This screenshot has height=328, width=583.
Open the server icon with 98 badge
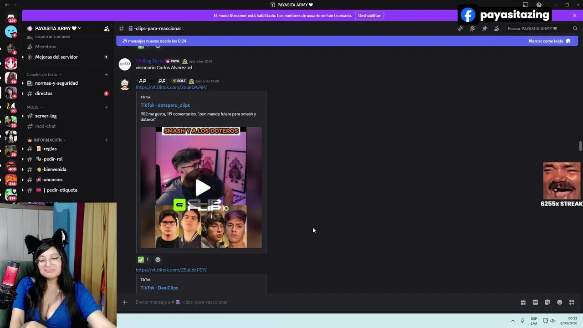click(x=11, y=78)
